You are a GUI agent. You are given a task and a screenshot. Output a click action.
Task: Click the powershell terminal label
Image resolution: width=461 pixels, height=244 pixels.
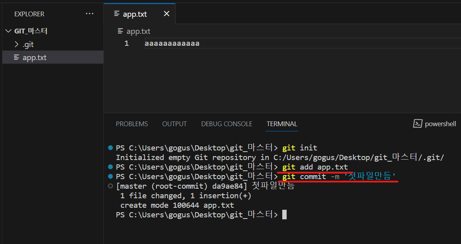[440, 124]
